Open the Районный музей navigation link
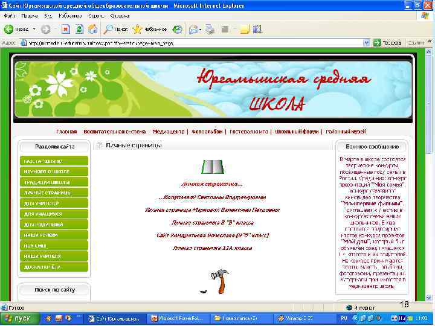The height and width of the screenshot is (326, 435). 346,132
